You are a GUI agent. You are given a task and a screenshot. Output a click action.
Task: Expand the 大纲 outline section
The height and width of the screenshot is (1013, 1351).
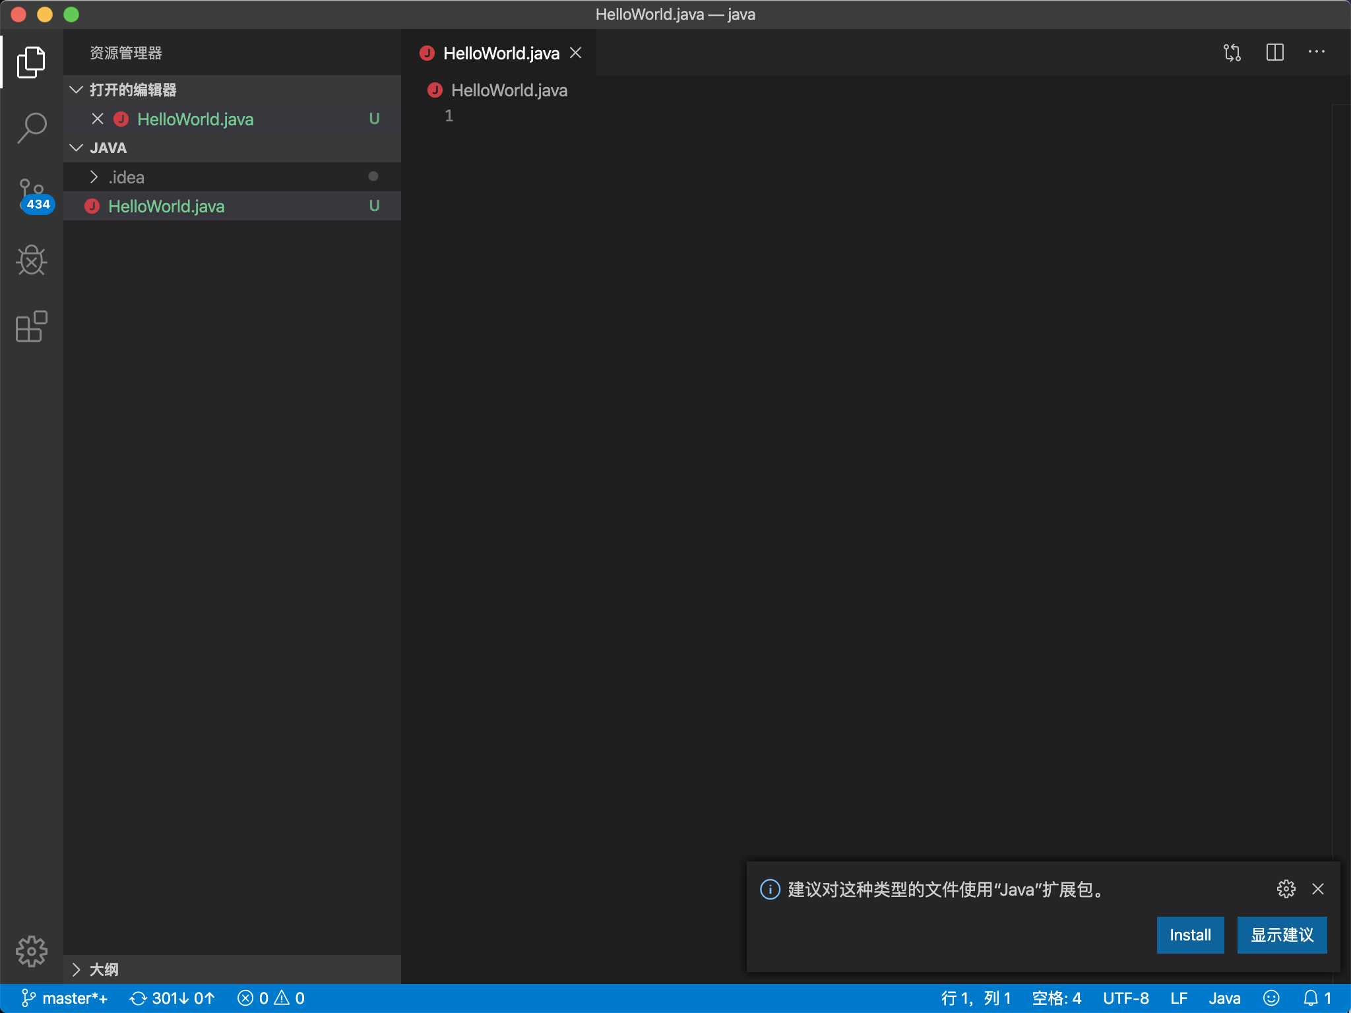pos(232,969)
